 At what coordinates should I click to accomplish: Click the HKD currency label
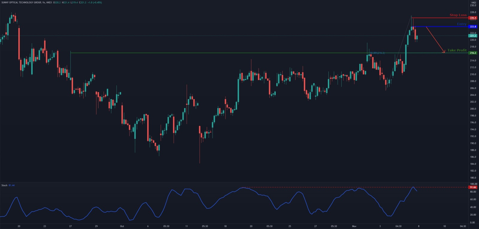tap(474, 2)
